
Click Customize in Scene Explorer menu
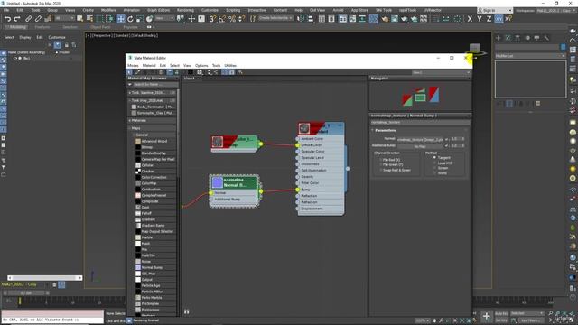[x=57, y=37]
